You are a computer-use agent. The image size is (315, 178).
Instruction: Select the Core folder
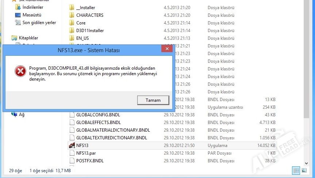[x=81, y=23]
